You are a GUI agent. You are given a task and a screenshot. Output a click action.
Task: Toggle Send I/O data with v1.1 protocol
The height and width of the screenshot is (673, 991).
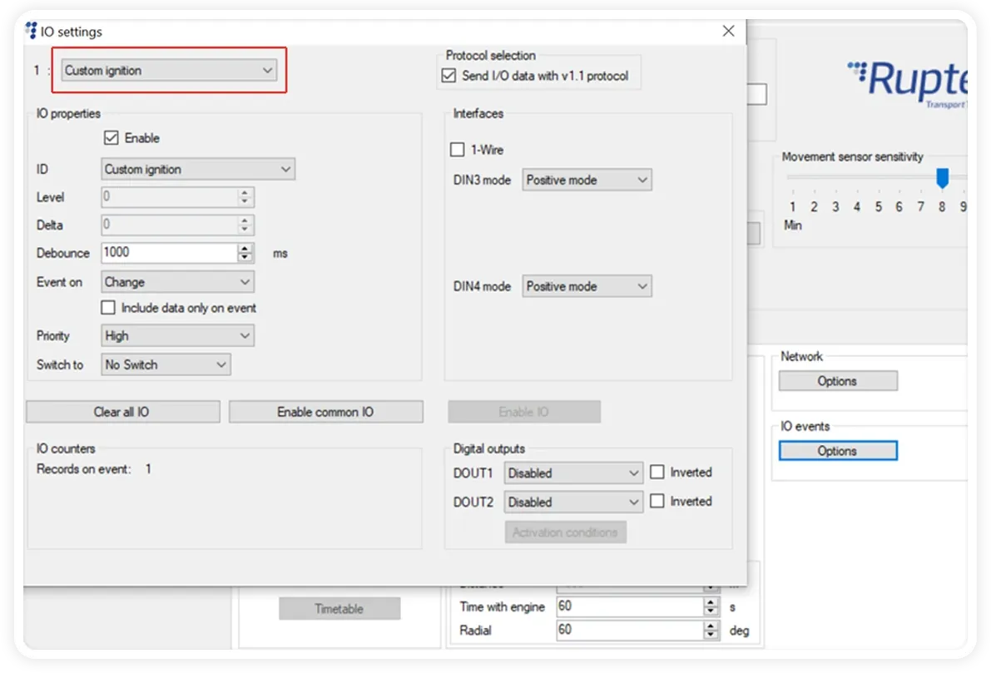click(x=448, y=76)
